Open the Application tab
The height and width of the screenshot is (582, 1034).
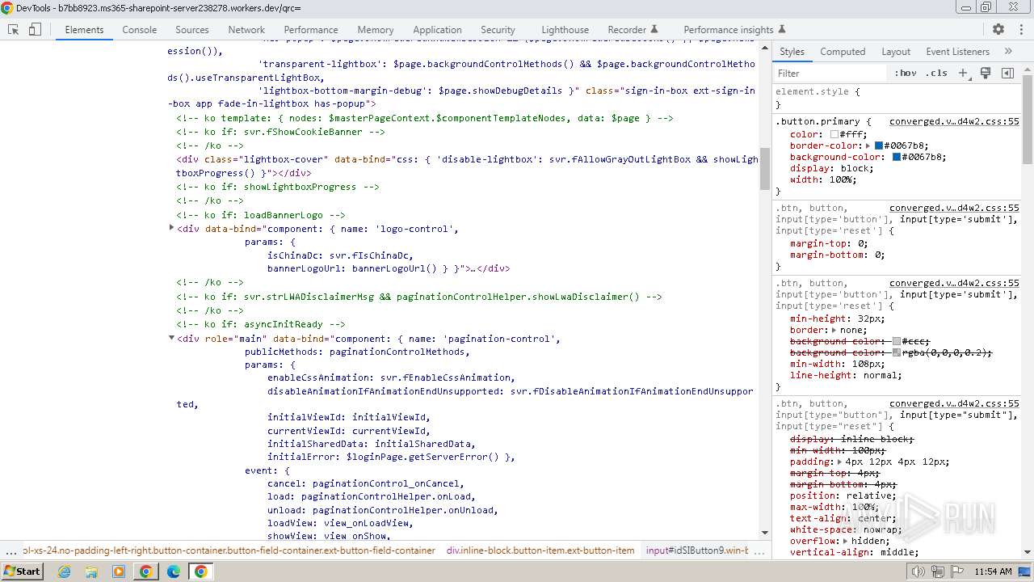pos(437,29)
